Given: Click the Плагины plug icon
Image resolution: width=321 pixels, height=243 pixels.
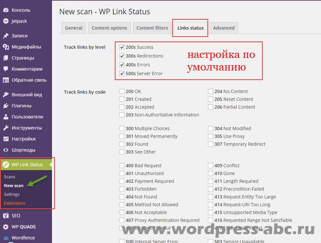Looking at the screenshot, I should 6,106.
